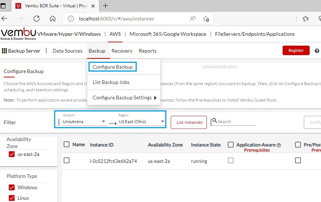The height and width of the screenshot is (202, 321).
Task: Open the Favorites list icon
Action: point(306,19)
